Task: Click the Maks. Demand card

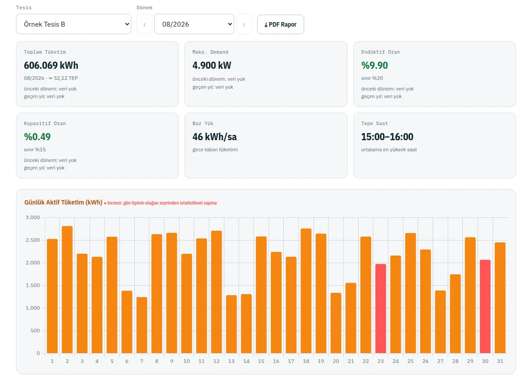Action: pos(266,74)
